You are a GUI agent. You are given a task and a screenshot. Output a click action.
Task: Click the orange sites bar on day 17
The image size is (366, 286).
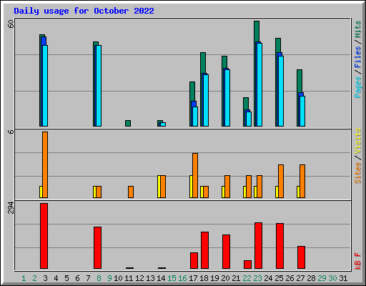point(195,175)
